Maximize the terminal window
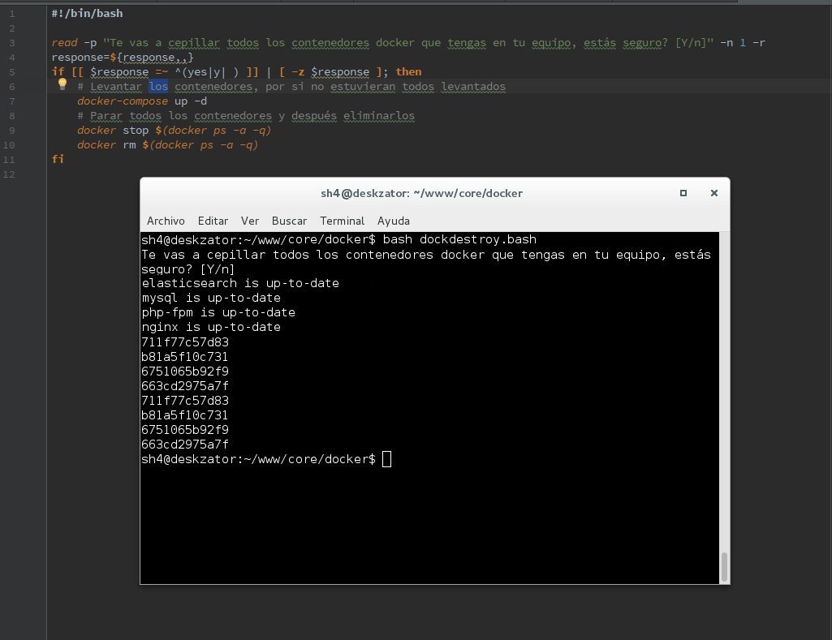Viewport: 832px width, 640px height. pyautogui.click(x=683, y=193)
